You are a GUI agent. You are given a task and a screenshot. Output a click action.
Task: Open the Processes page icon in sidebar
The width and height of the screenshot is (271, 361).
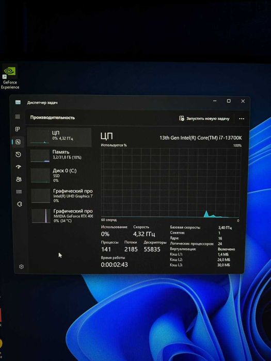click(18, 129)
